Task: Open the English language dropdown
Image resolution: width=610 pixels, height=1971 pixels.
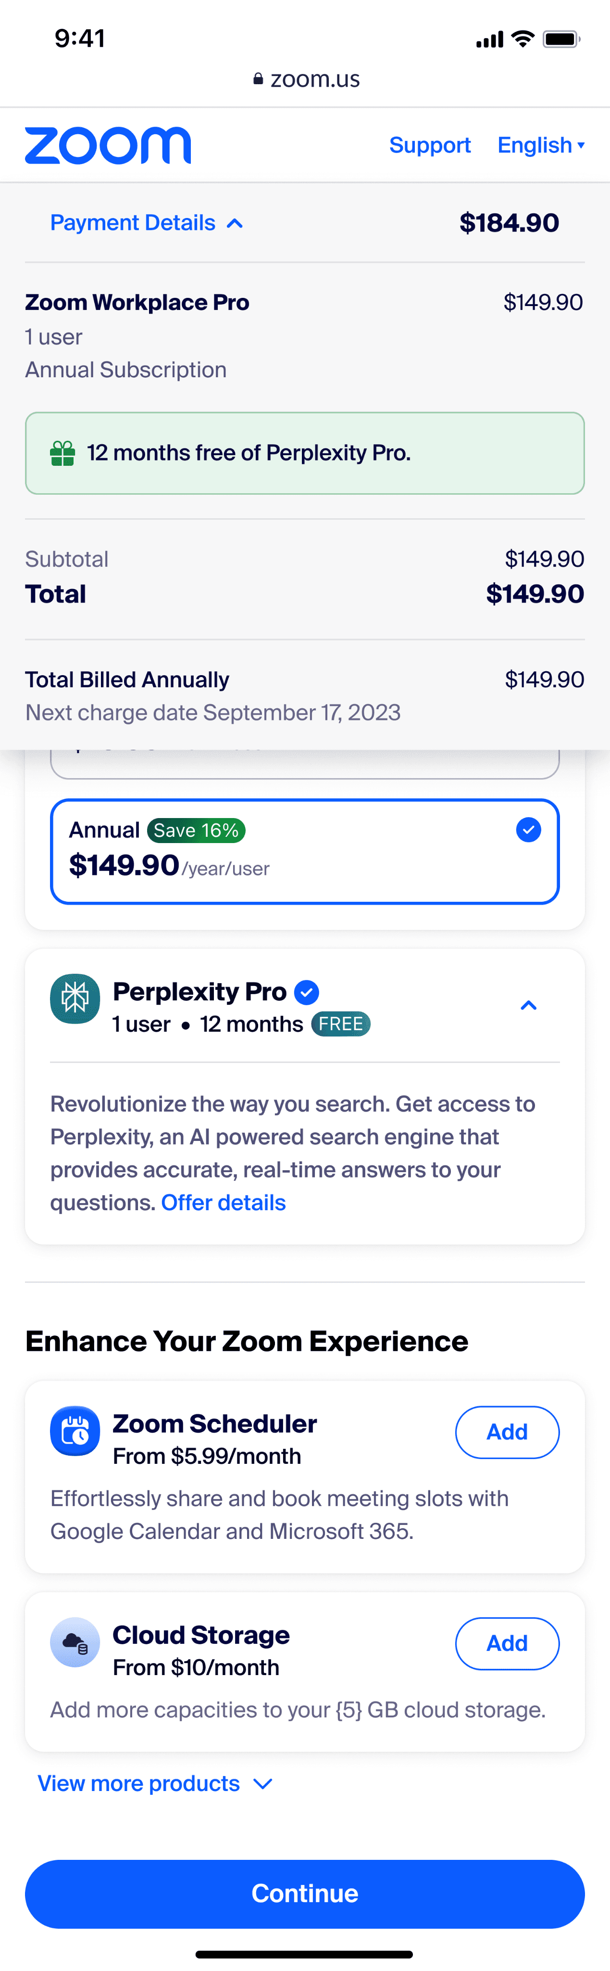Action: click(x=540, y=145)
